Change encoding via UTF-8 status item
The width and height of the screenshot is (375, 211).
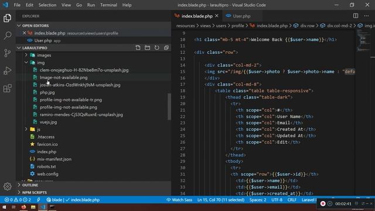tap(277, 200)
